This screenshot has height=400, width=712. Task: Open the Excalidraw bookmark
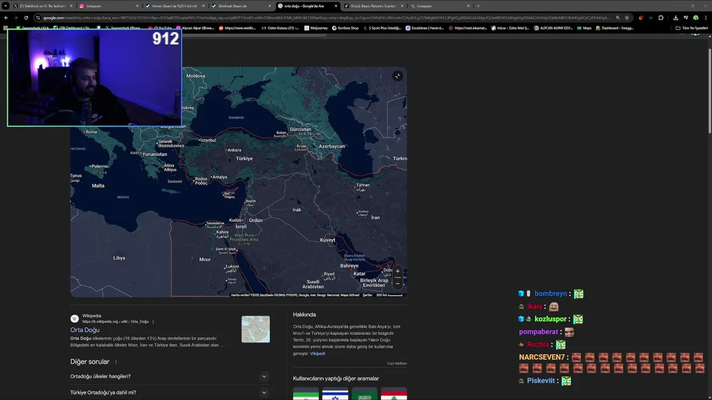pyautogui.click(x=424, y=28)
